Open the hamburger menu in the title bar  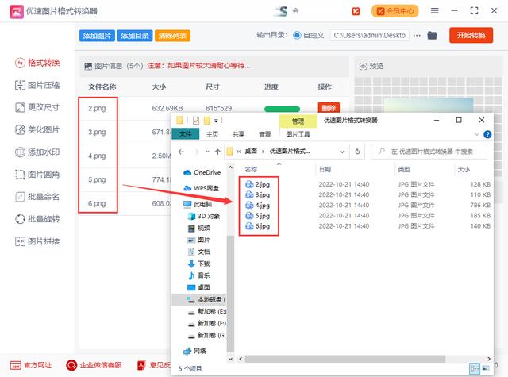[x=434, y=10]
